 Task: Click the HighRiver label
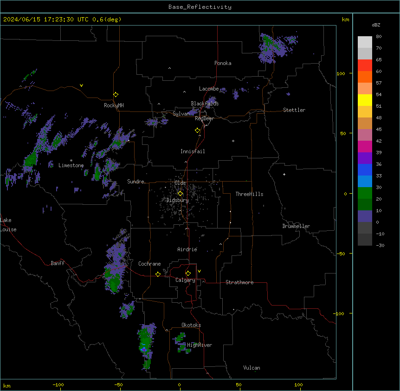[x=200, y=345]
